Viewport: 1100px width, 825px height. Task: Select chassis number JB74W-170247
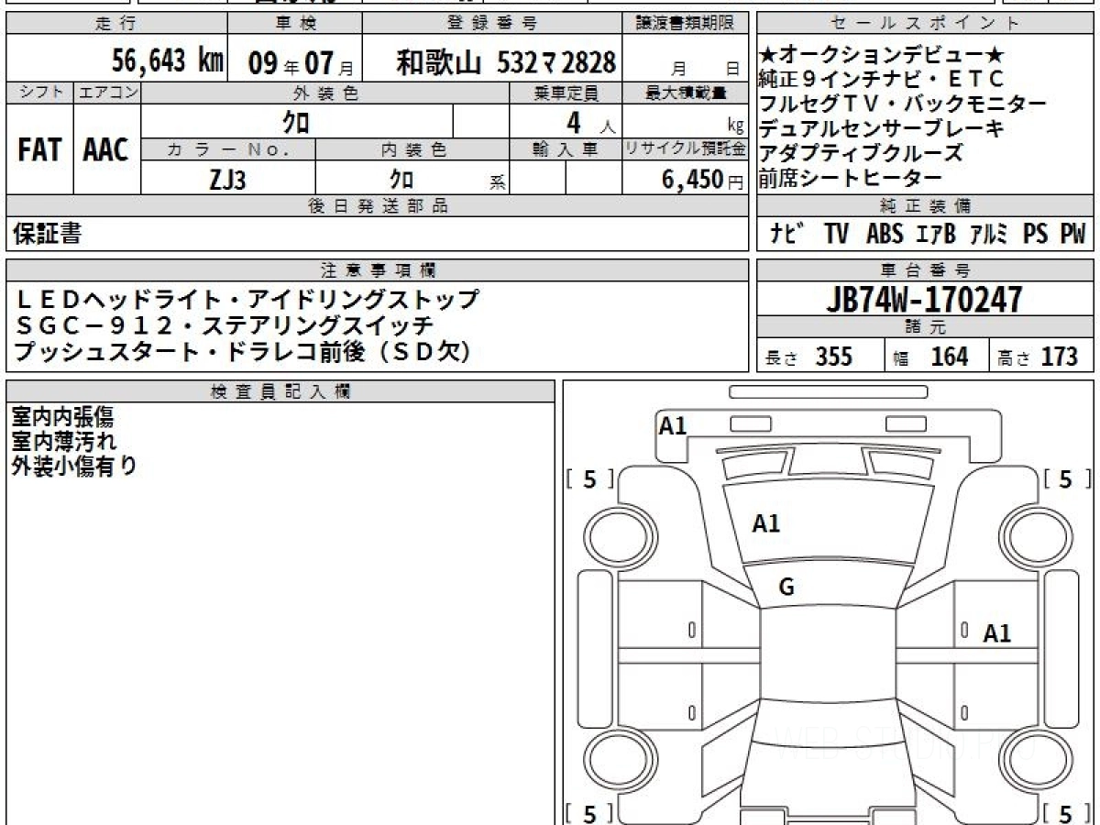point(924,299)
